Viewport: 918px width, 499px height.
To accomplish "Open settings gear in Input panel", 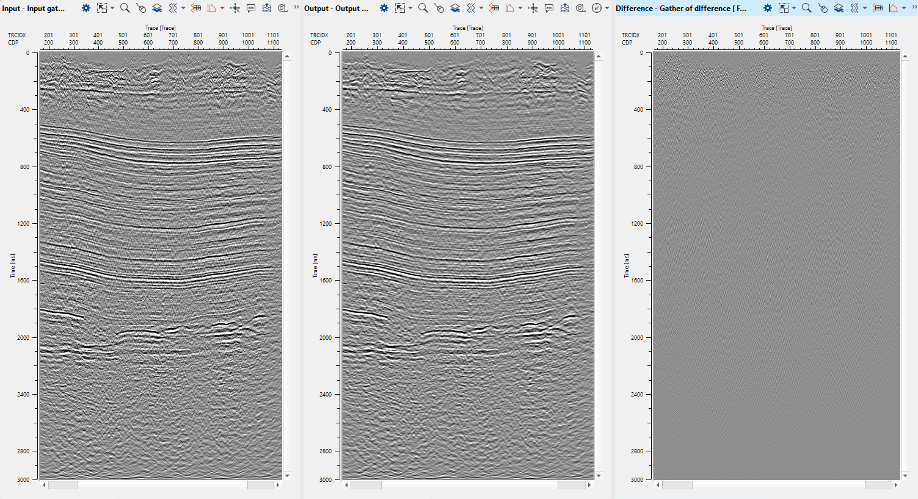I will point(86,8).
